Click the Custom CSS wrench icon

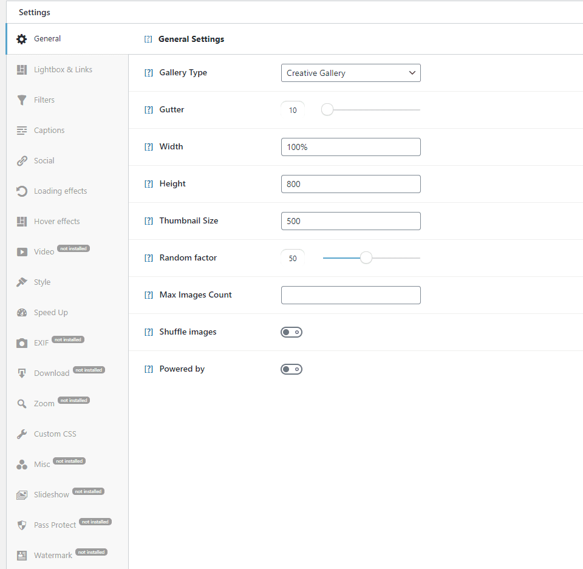[x=22, y=434]
